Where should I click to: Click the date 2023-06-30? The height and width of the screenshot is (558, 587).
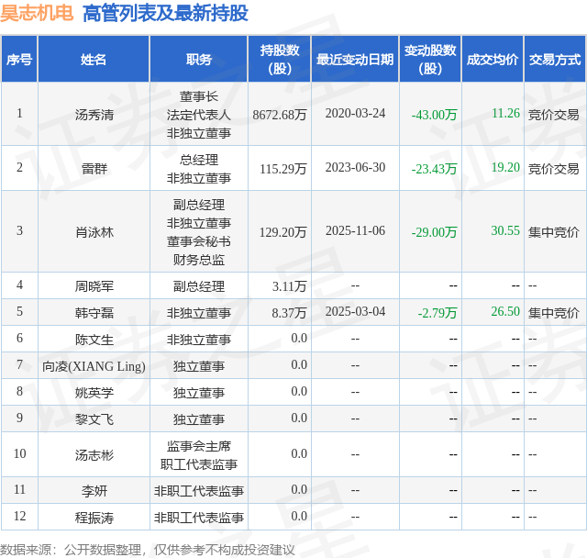pos(355,167)
